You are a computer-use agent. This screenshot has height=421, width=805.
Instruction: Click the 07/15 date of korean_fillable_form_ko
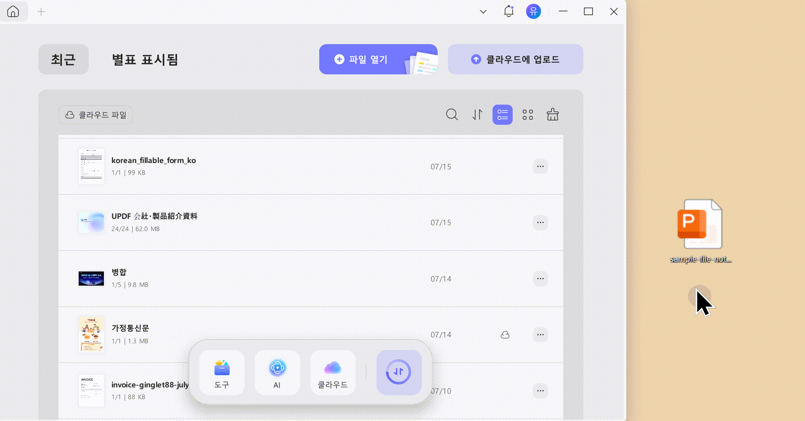point(441,167)
